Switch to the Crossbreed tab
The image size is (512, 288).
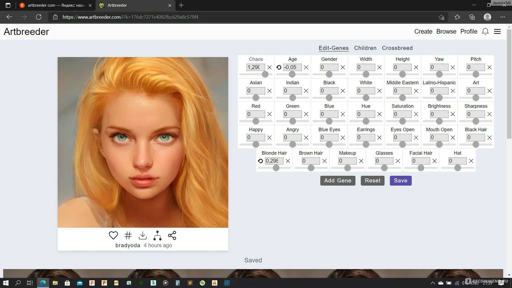(x=397, y=48)
